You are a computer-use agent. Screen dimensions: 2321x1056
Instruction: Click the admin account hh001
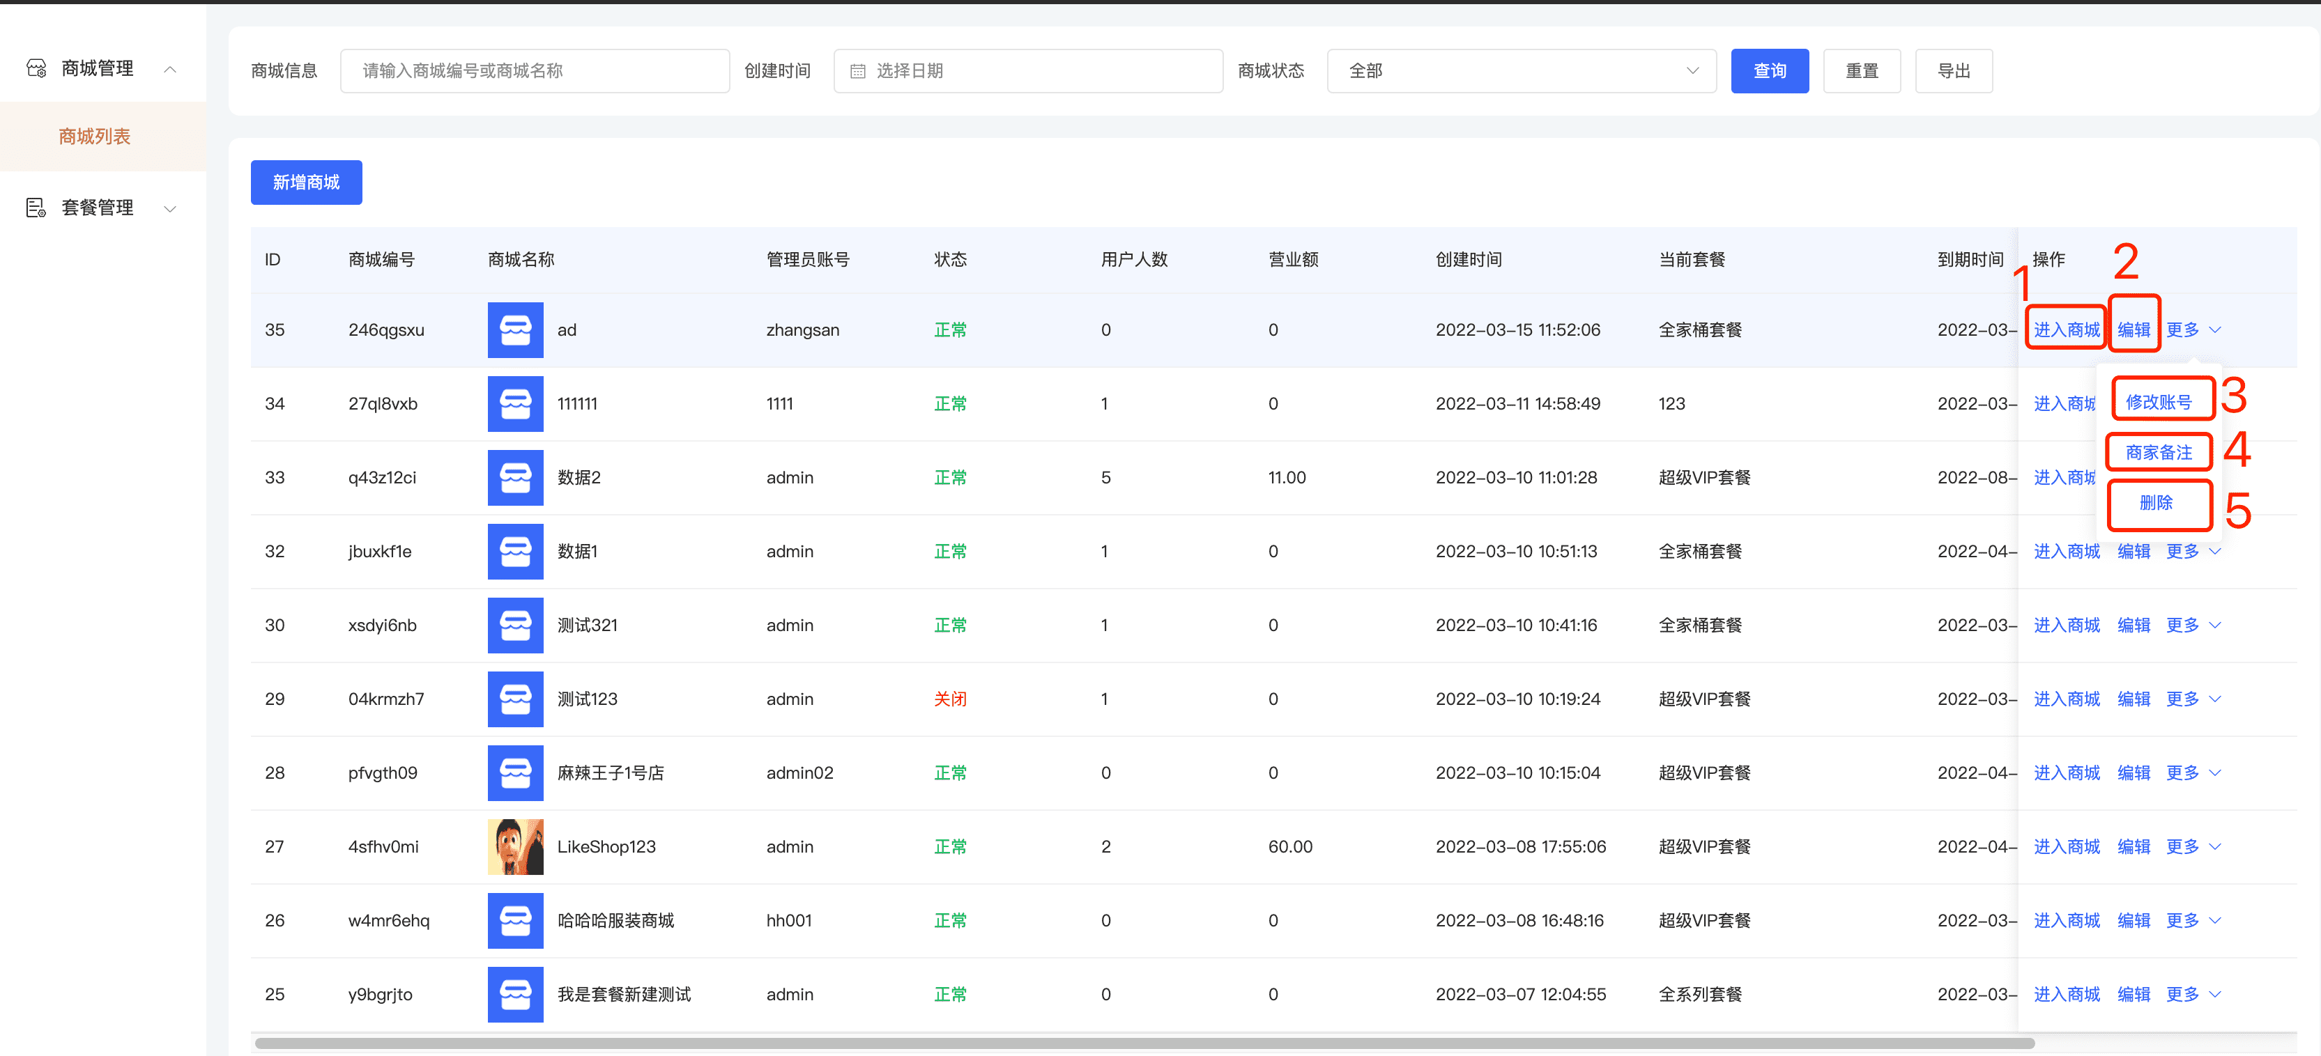pos(788,920)
